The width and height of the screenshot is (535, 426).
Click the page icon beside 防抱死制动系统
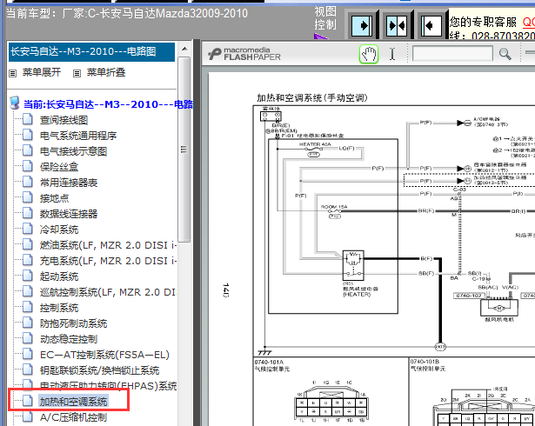pos(28,323)
